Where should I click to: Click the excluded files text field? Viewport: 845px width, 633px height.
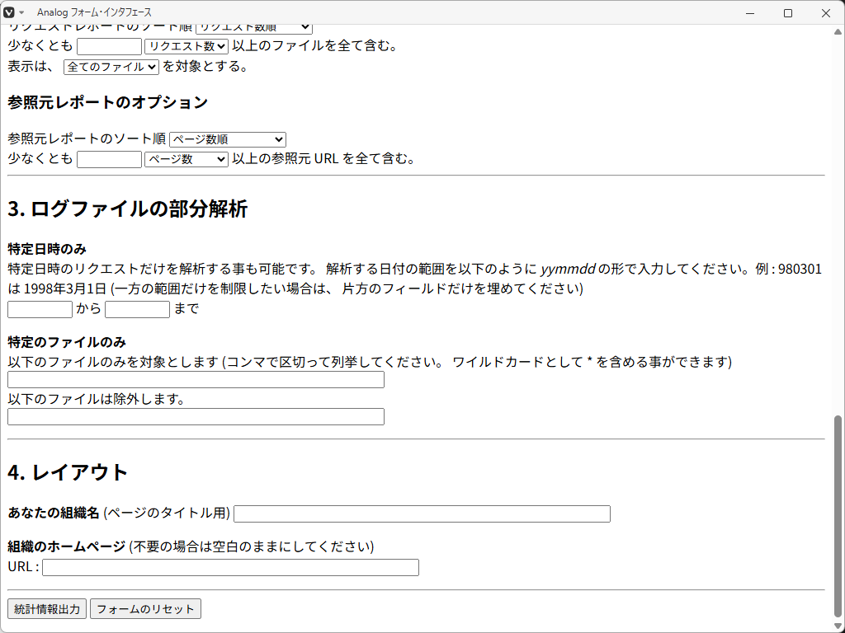point(196,416)
